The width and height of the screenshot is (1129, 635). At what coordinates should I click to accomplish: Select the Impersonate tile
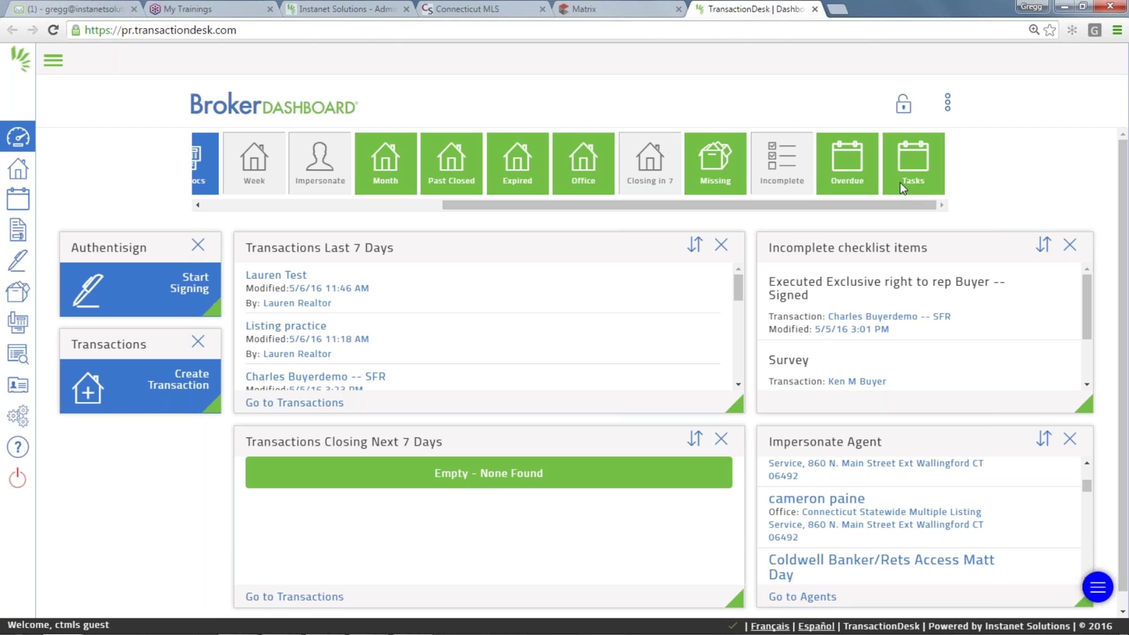pos(320,163)
